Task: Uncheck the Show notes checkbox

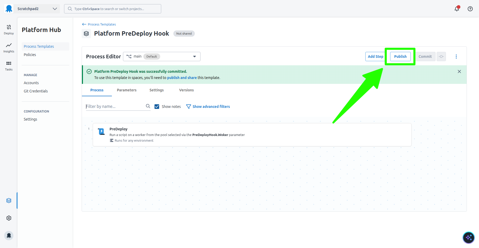Action: (157, 107)
